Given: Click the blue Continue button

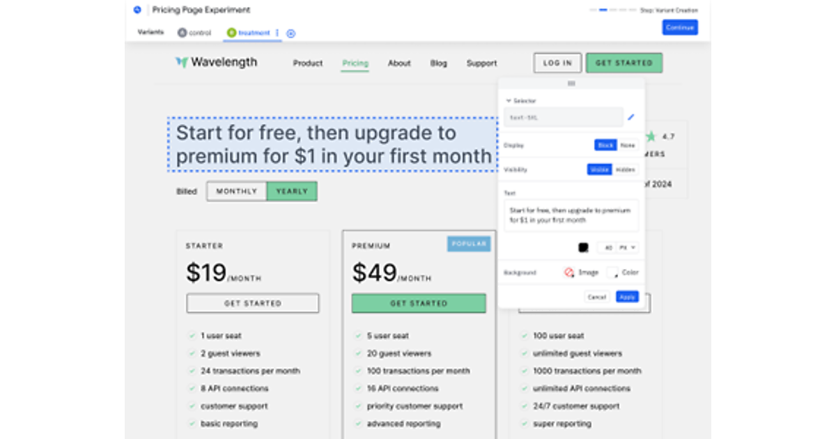Looking at the screenshot, I should (680, 27).
